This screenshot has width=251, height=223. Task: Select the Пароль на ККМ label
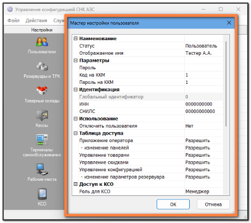tap(96, 82)
